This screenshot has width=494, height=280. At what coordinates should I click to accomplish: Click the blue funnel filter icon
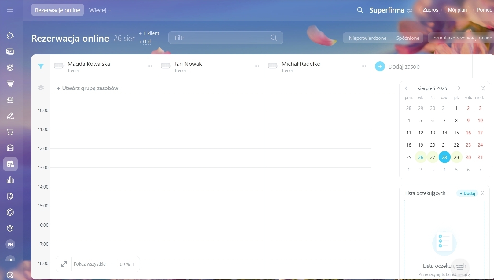tap(41, 66)
